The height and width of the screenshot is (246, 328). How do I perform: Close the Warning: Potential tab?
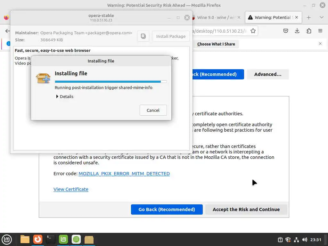coord(296,17)
